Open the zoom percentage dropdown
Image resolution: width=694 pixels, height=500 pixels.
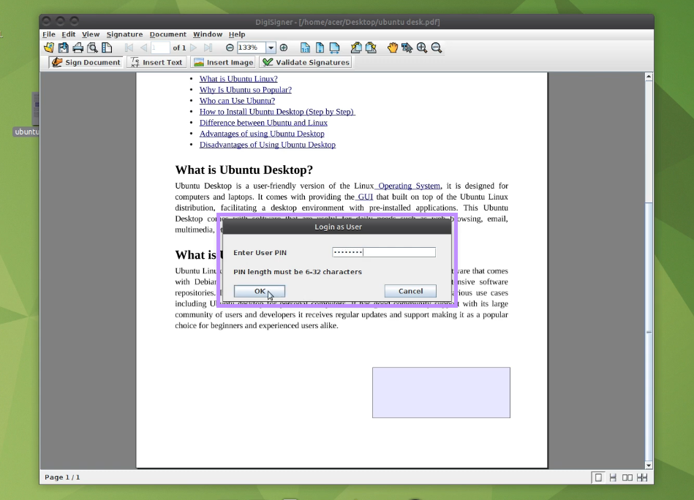point(271,48)
